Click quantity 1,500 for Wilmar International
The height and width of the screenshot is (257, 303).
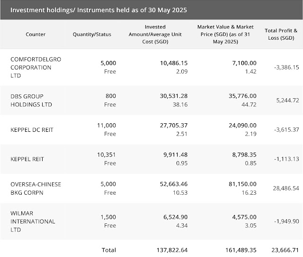(x=108, y=217)
